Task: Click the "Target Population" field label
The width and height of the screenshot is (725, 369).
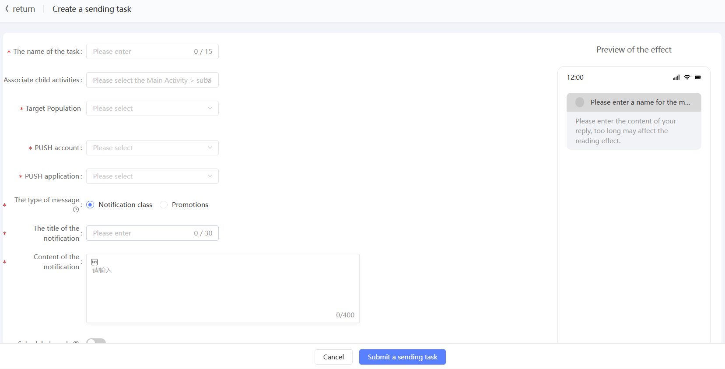Action: (x=53, y=109)
